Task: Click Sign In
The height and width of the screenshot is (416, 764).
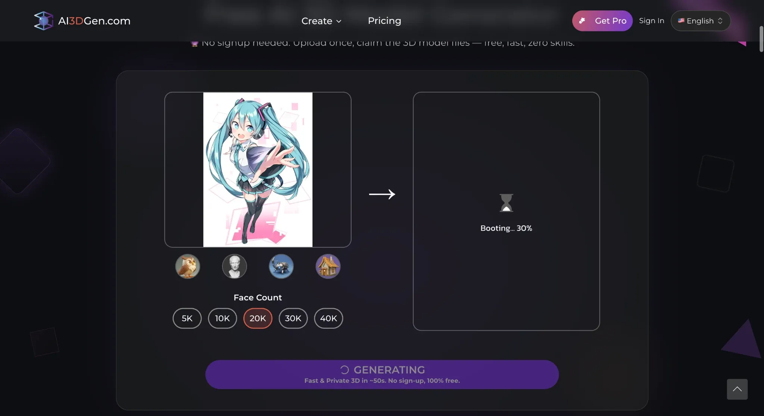Action: click(x=651, y=21)
